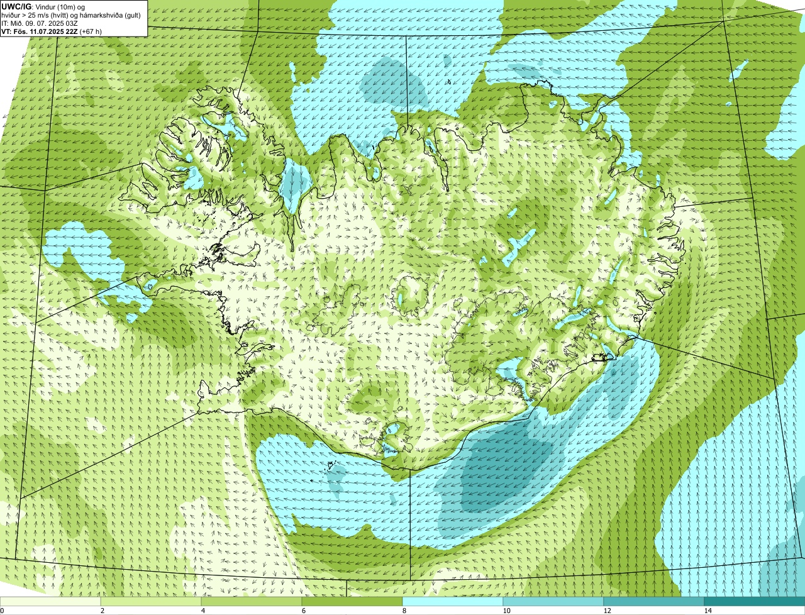
Task: Click the 'VT: Fös. 11.07.2025 22Z (+67 h)' line
Action: pyautogui.click(x=52, y=31)
